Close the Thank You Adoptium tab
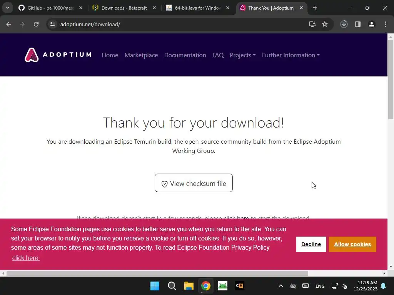Image resolution: width=394 pixels, height=295 pixels. pyautogui.click(x=301, y=8)
